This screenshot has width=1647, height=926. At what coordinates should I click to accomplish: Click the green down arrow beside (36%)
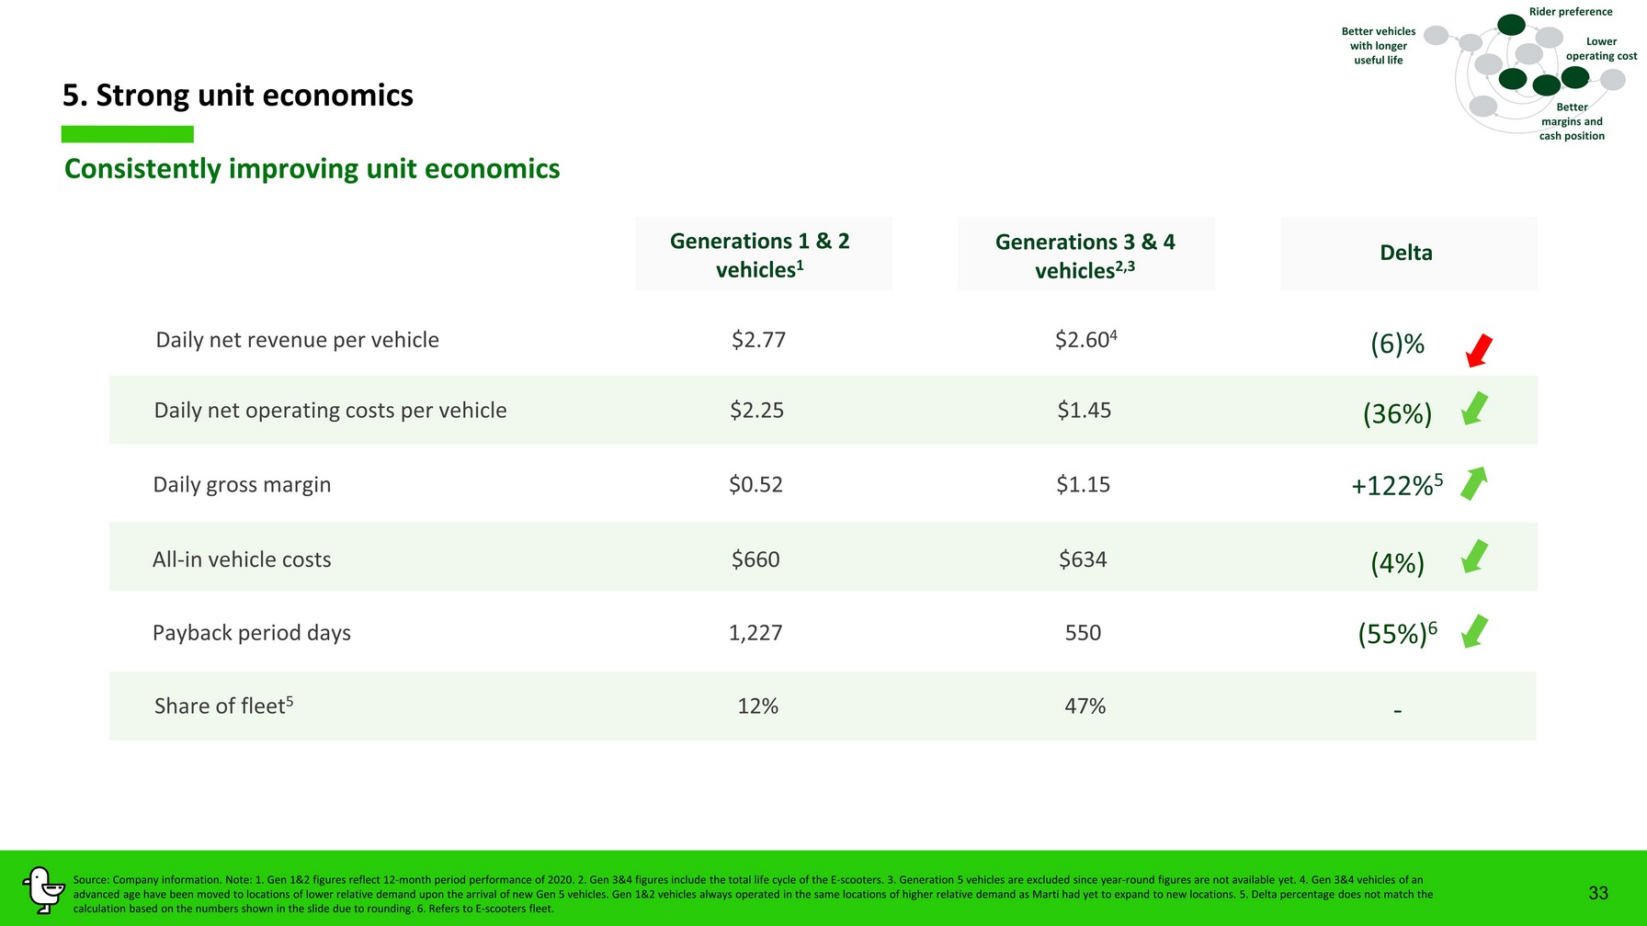(x=1474, y=409)
